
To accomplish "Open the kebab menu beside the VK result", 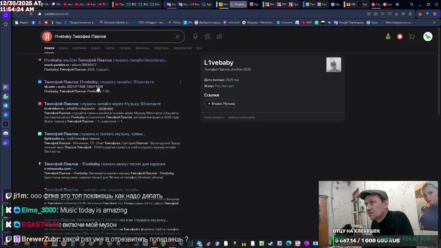I will point(181,82).
